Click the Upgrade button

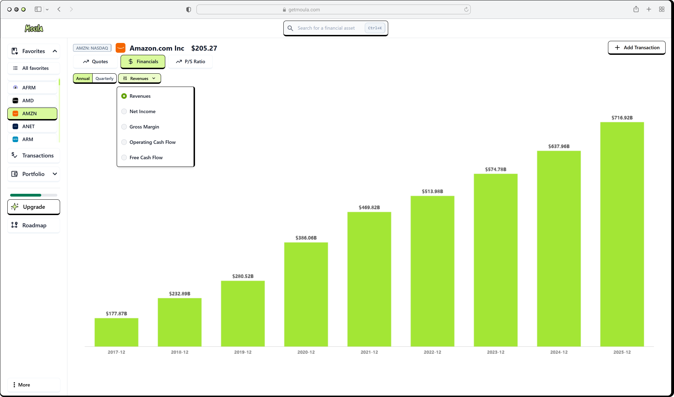[x=34, y=207]
